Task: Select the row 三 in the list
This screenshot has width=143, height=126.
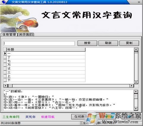Action: point(46,72)
